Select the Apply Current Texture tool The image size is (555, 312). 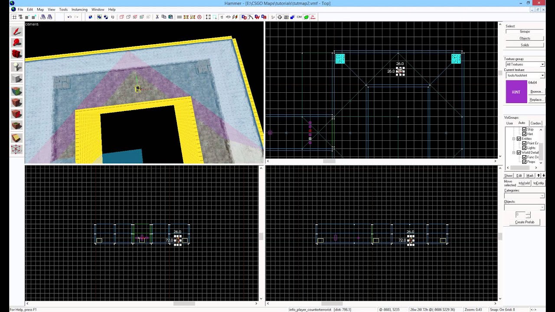[x=16, y=103]
